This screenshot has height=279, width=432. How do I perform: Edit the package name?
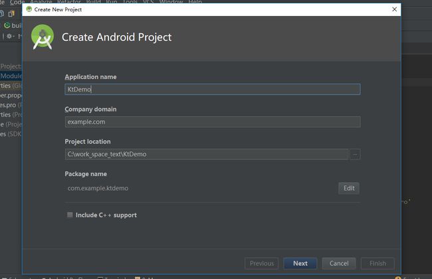coord(349,188)
